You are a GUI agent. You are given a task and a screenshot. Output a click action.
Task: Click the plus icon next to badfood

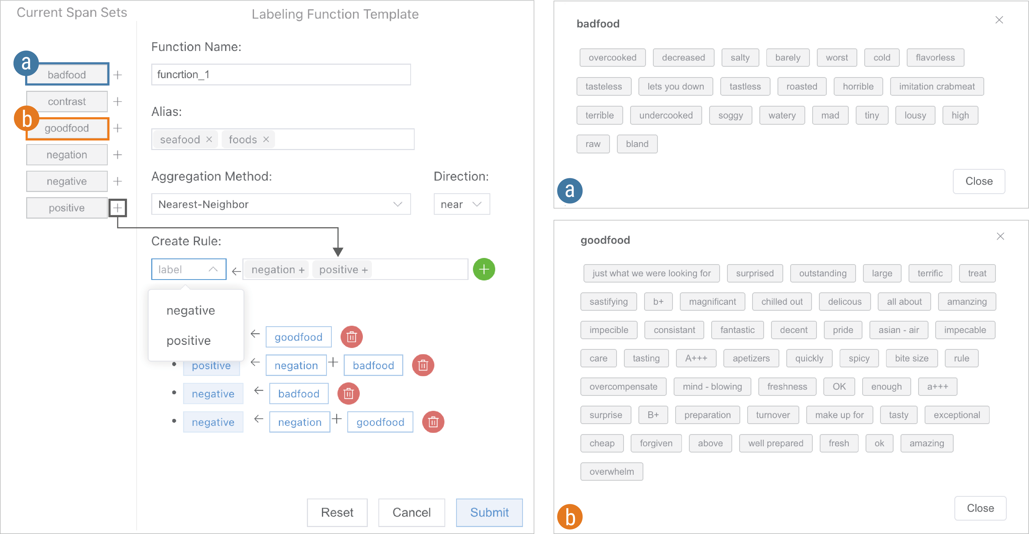point(117,75)
